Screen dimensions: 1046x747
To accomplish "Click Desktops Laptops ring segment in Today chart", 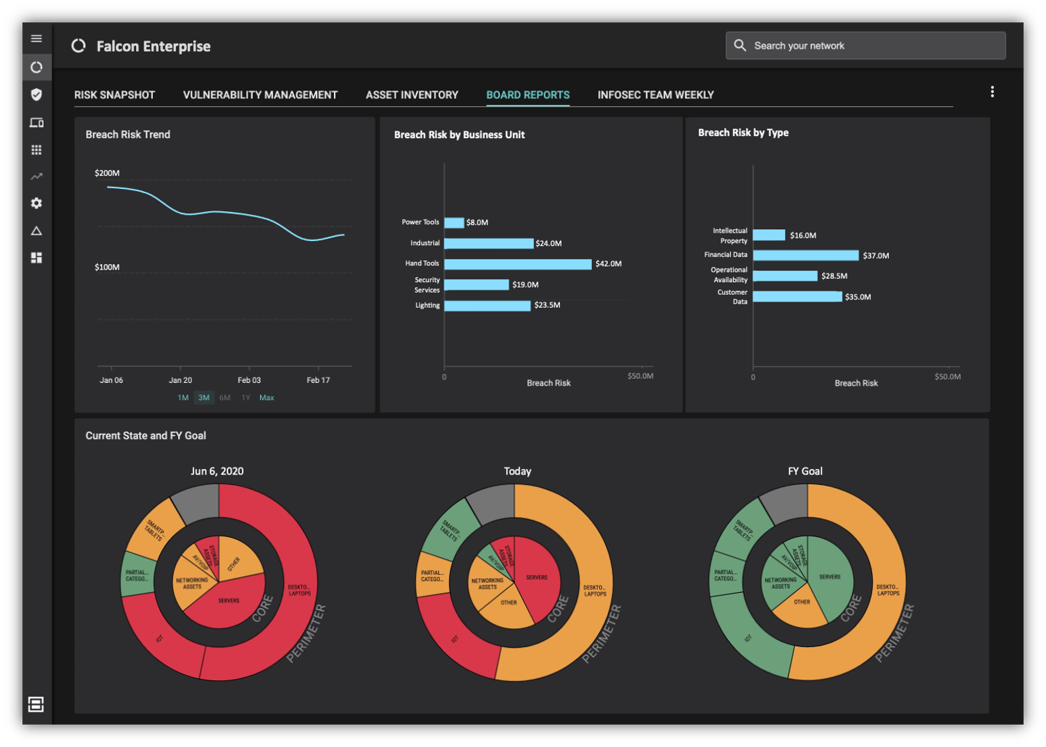I will tap(595, 591).
